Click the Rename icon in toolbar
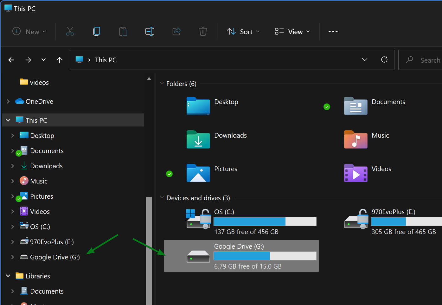The image size is (442, 305). tap(150, 31)
